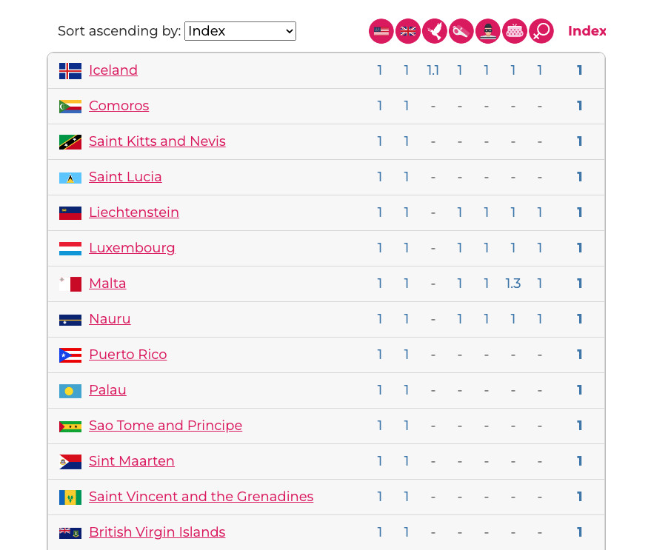This screenshot has height=550, width=651.
Task: Click the masked burglar crime icon
Action: point(488,31)
